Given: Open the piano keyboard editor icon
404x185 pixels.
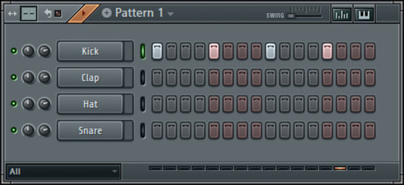Looking at the screenshot, I should (364, 14).
